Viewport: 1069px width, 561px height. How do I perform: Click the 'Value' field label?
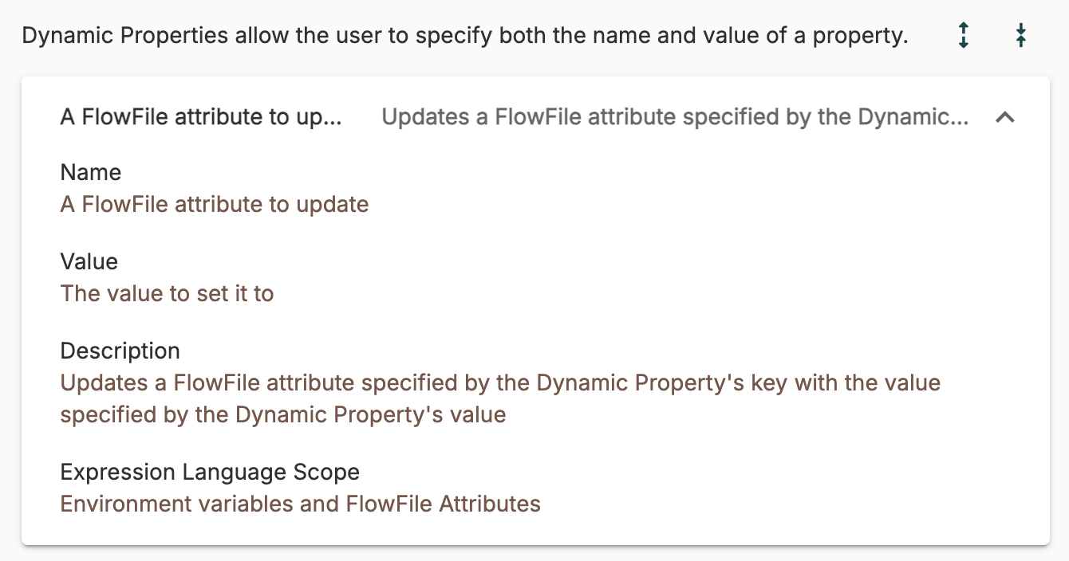point(89,261)
